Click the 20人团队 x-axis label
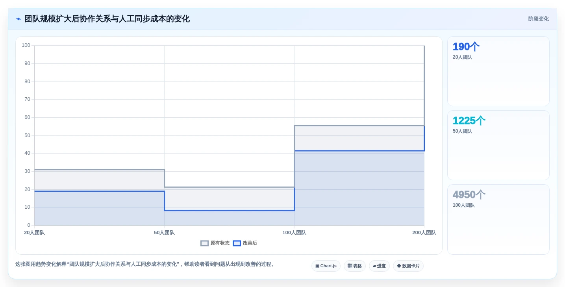This screenshot has width=565, height=287. 34,233
